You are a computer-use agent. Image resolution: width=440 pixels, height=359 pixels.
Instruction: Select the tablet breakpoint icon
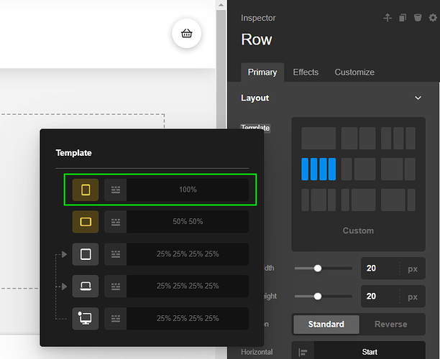(86, 254)
